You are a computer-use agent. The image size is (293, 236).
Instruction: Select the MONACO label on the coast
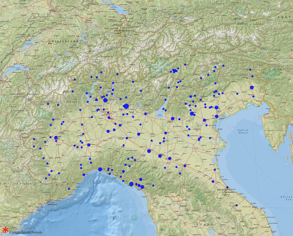click(52, 204)
